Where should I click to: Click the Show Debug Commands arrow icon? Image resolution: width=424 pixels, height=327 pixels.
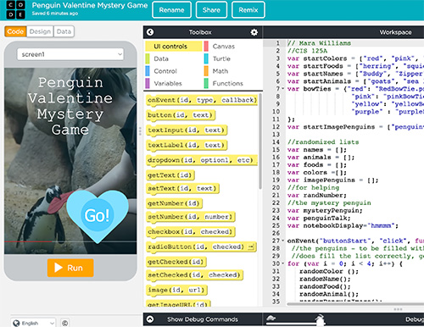coord(150,319)
